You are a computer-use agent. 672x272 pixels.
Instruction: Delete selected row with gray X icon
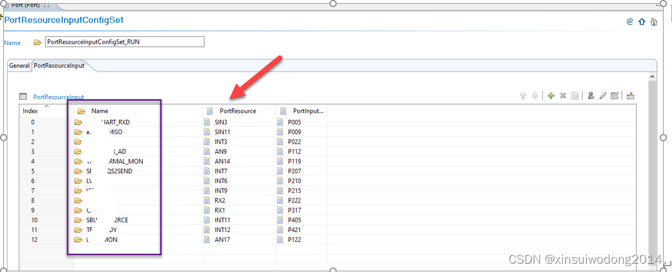point(563,96)
